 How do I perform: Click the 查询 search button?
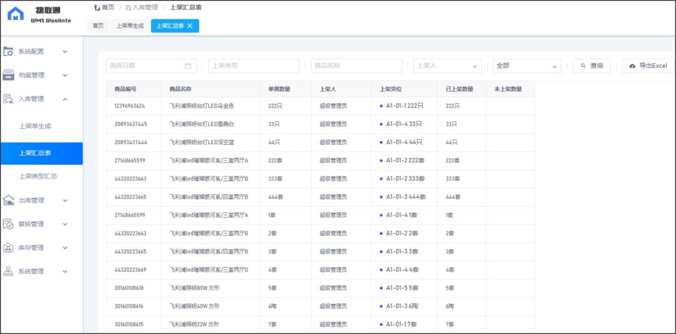pyautogui.click(x=591, y=66)
